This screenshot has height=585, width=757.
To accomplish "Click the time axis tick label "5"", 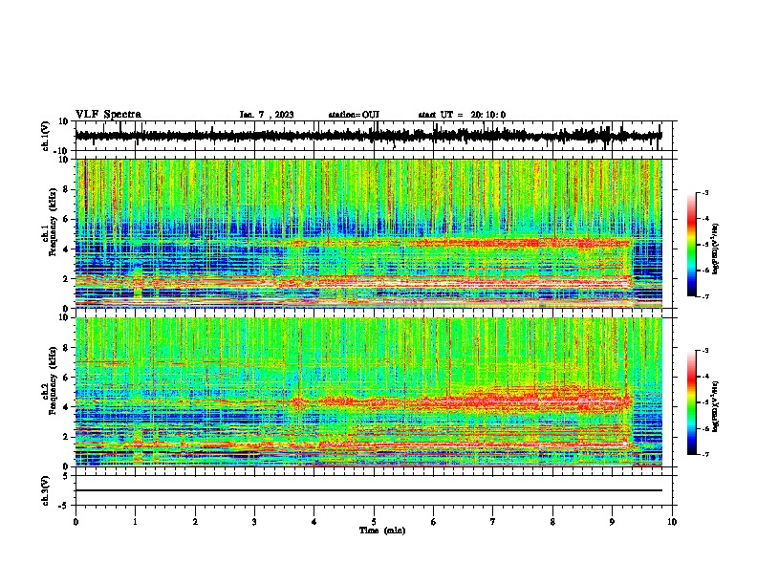I will 374,522.
